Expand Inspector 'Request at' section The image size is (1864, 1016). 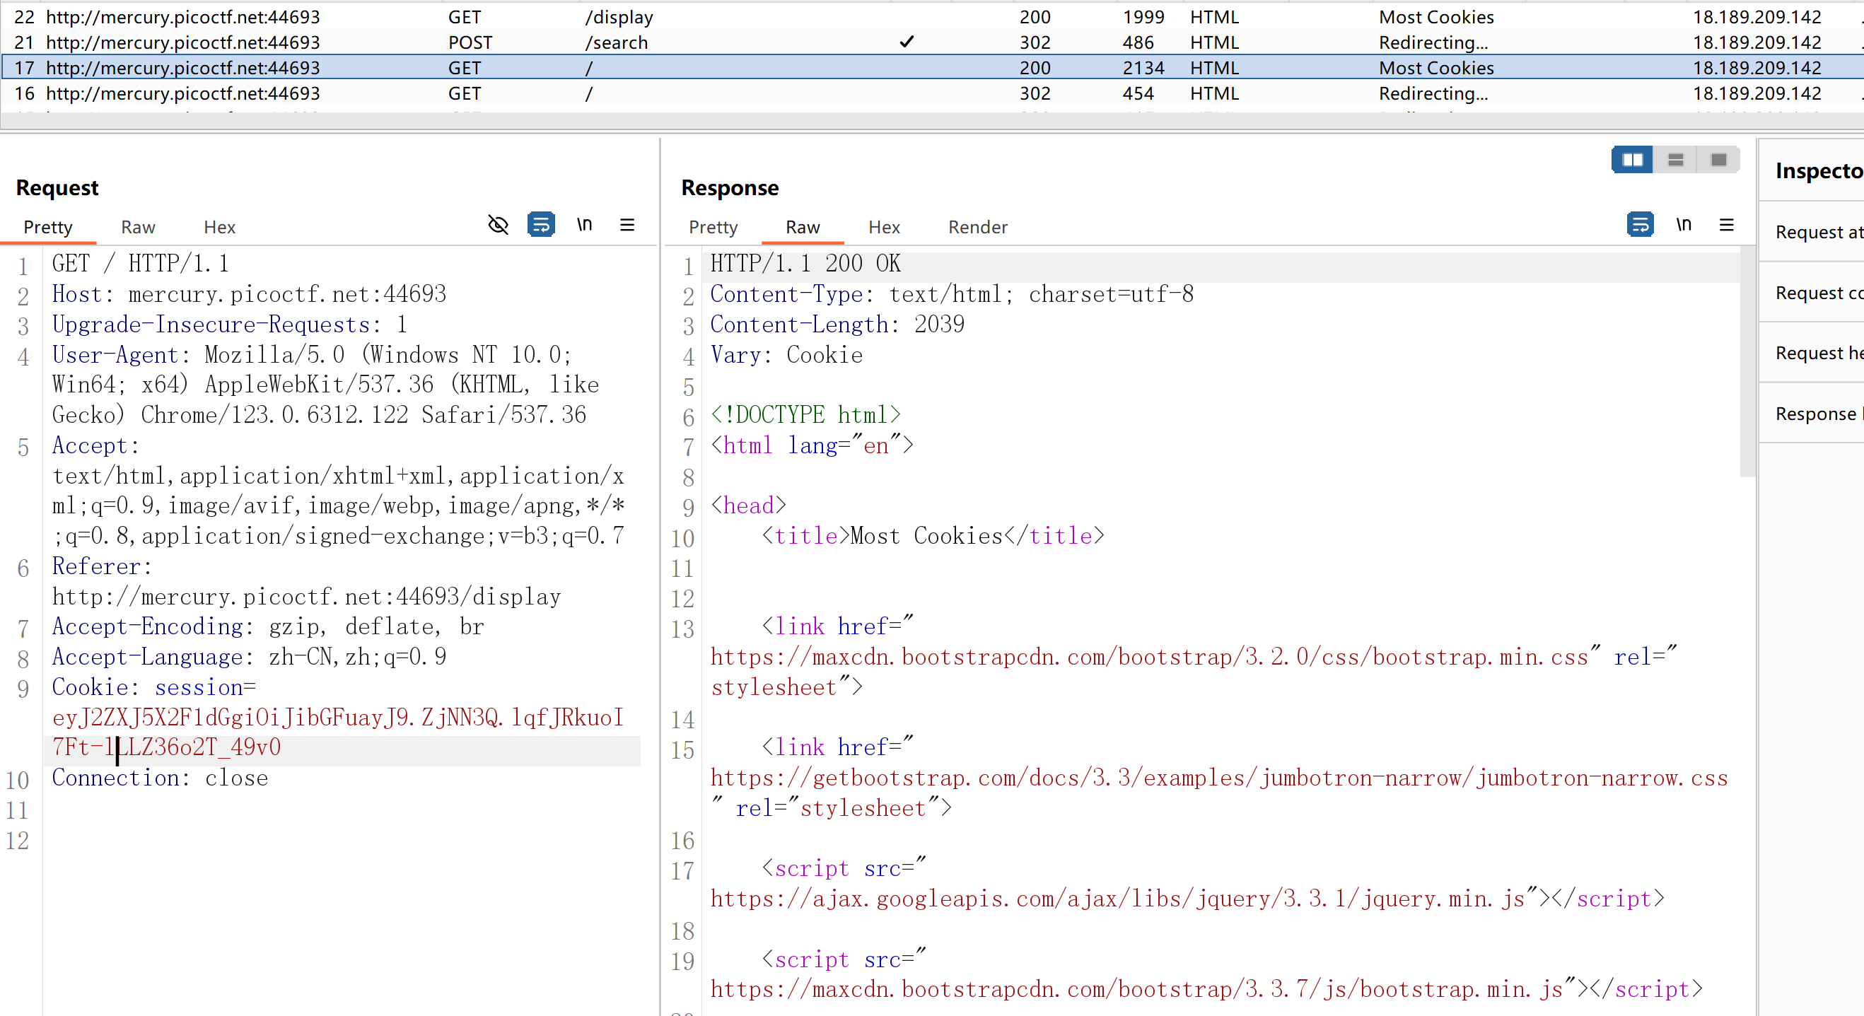coord(1812,233)
